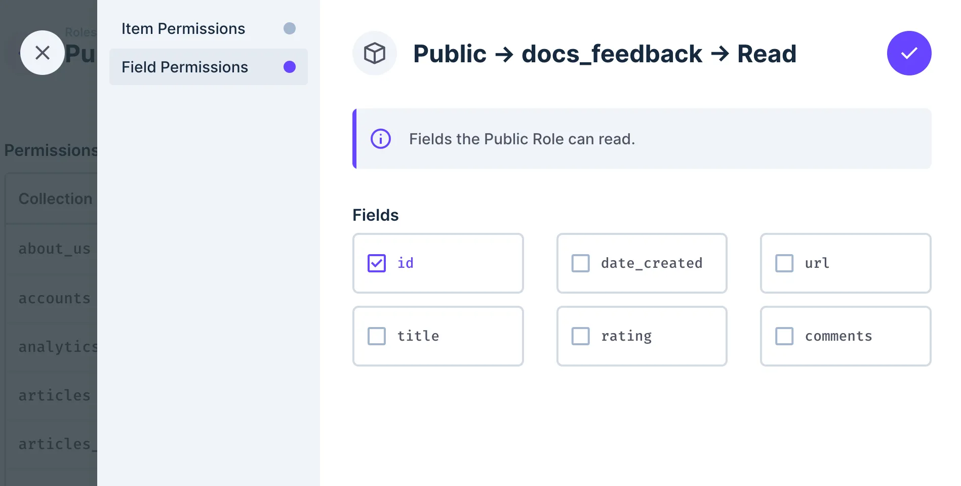Close the permissions drawer with the X icon

(43, 52)
